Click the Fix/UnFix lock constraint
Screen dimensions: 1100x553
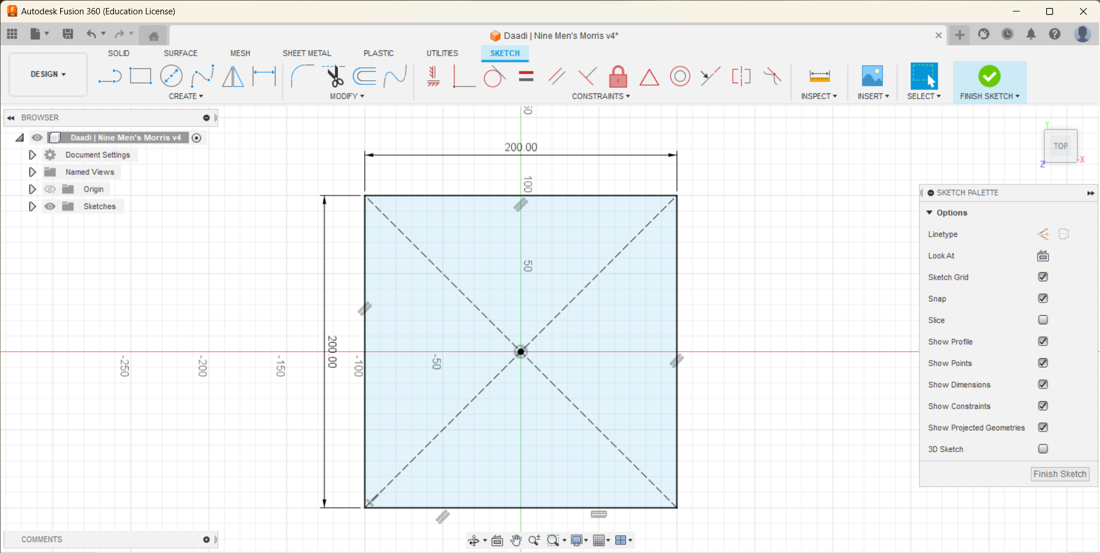(x=618, y=76)
